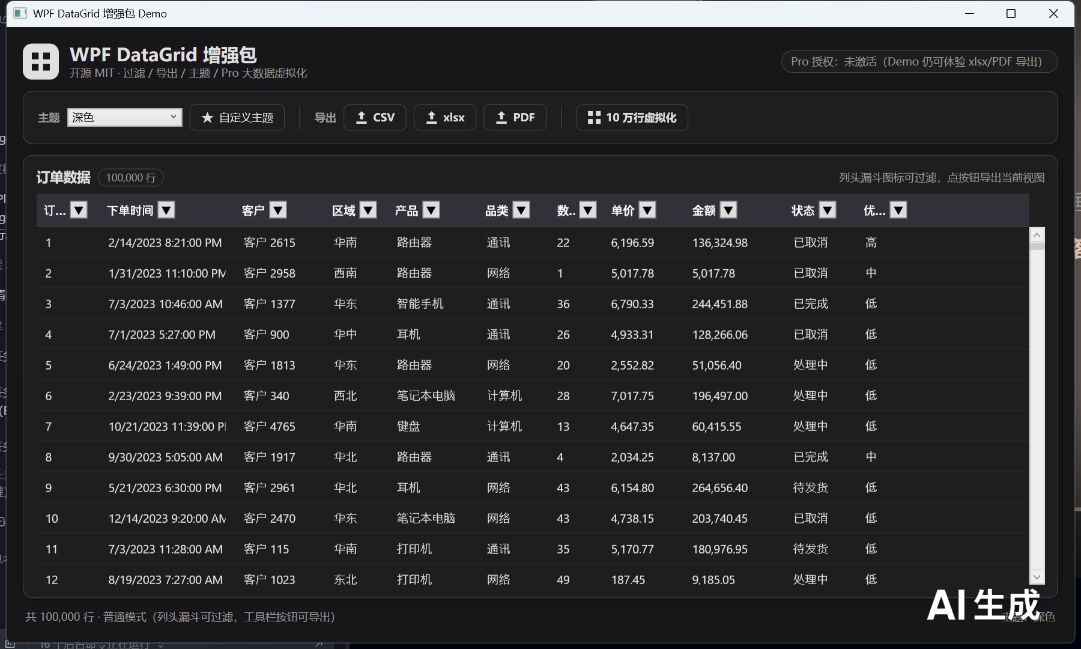Select cell 136,324.98 in row 1
Screen dimensions: 1081x649
719,243
